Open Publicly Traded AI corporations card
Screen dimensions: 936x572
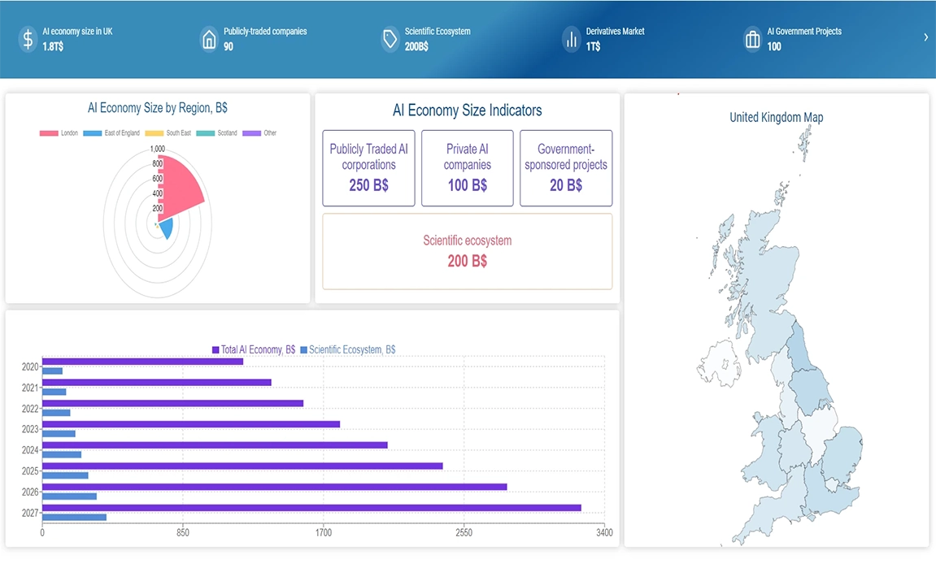[x=368, y=168]
